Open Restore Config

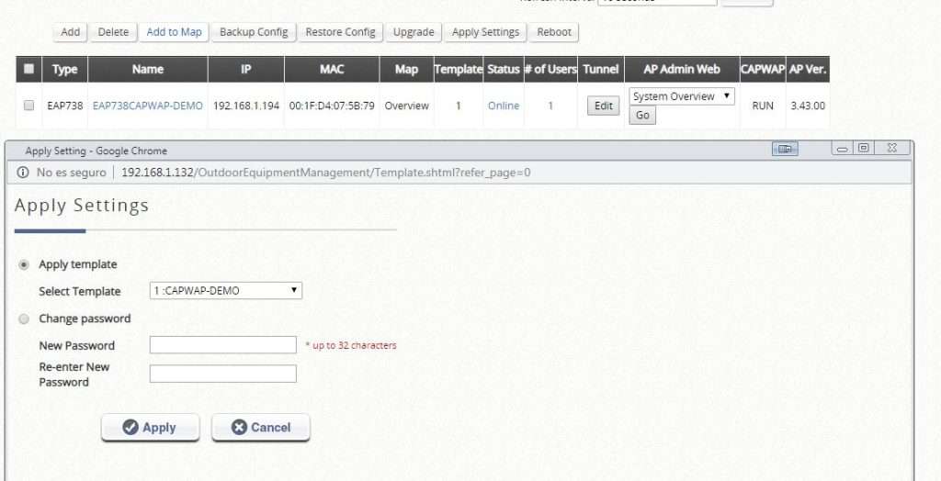(340, 32)
